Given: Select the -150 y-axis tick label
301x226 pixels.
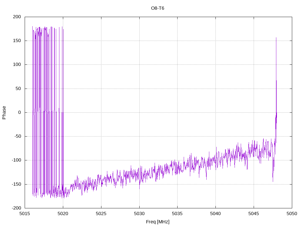Looking at the screenshot, I should coord(16,184).
